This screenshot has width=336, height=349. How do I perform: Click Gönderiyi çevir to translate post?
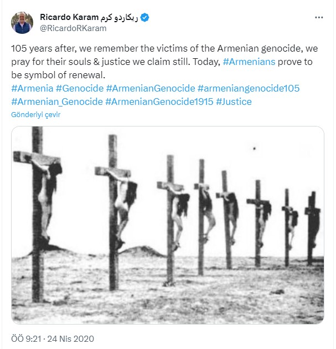point(36,115)
